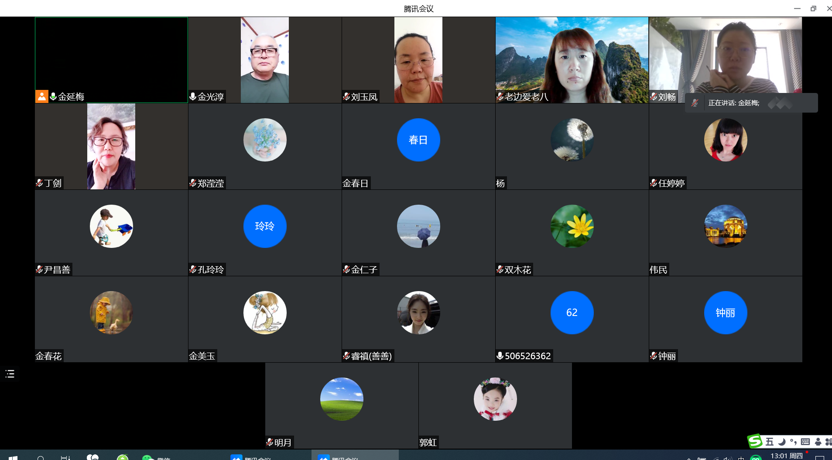Open Sogou soft keyboard icon

coord(805,442)
